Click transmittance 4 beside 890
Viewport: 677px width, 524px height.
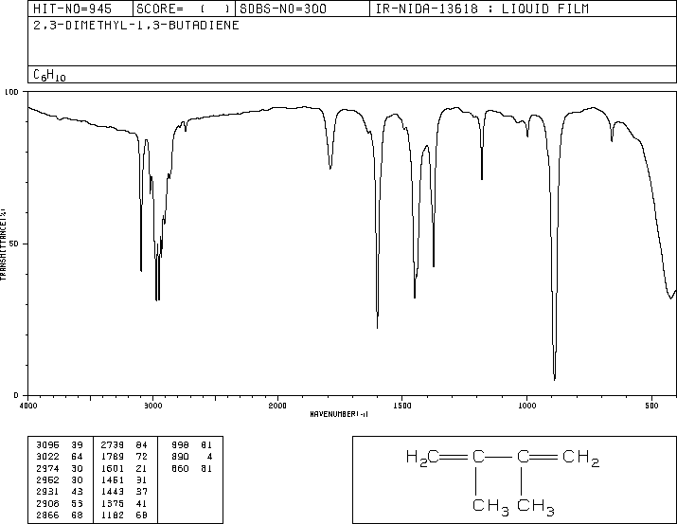point(209,457)
